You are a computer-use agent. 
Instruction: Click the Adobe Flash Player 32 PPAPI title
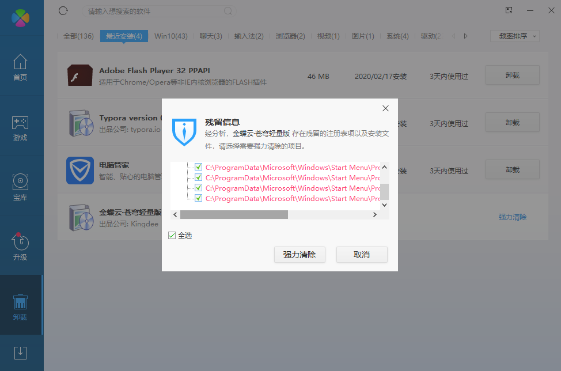pyautogui.click(x=154, y=70)
